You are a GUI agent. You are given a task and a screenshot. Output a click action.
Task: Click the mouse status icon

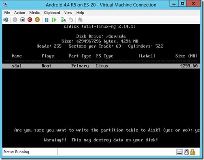(x=187, y=152)
